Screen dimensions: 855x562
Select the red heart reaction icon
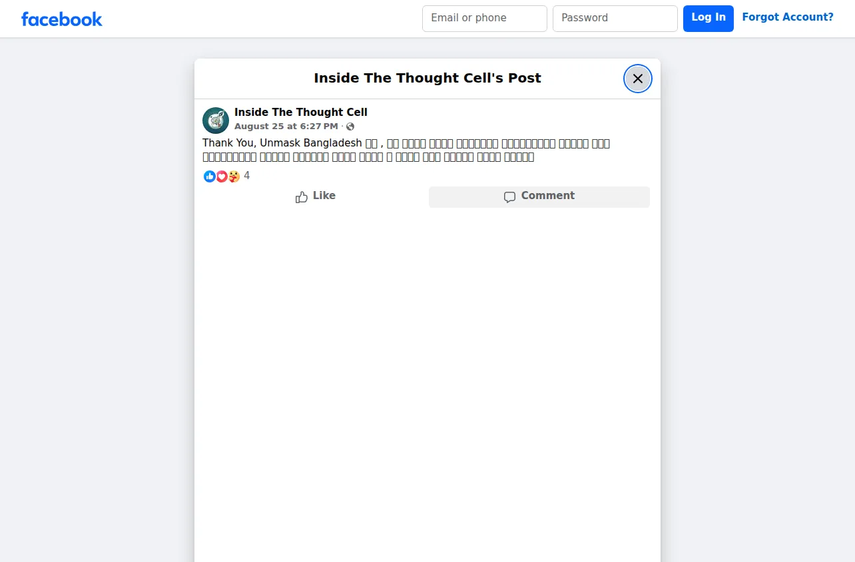point(222,176)
